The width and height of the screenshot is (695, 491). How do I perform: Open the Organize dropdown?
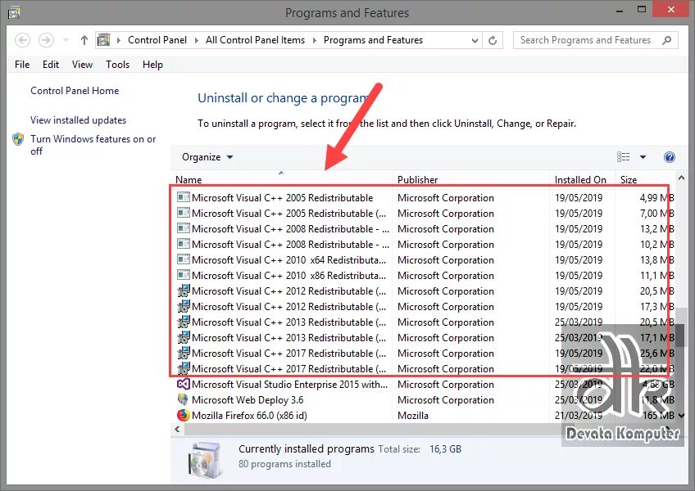(207, 157)
